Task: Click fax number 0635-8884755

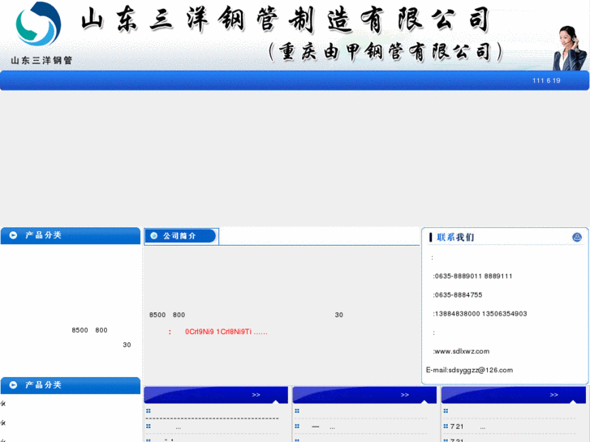Action: [458, 295]
